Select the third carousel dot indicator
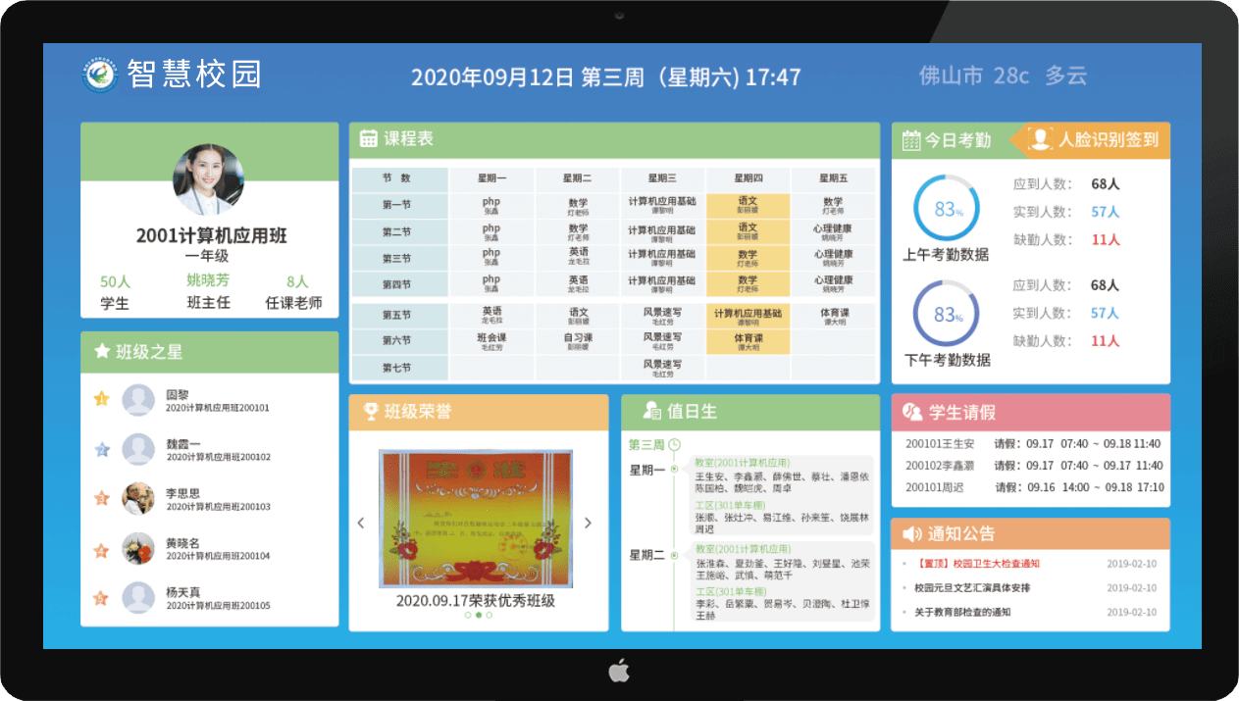This screenshot has width=1239, height=701. coord(489,616)
